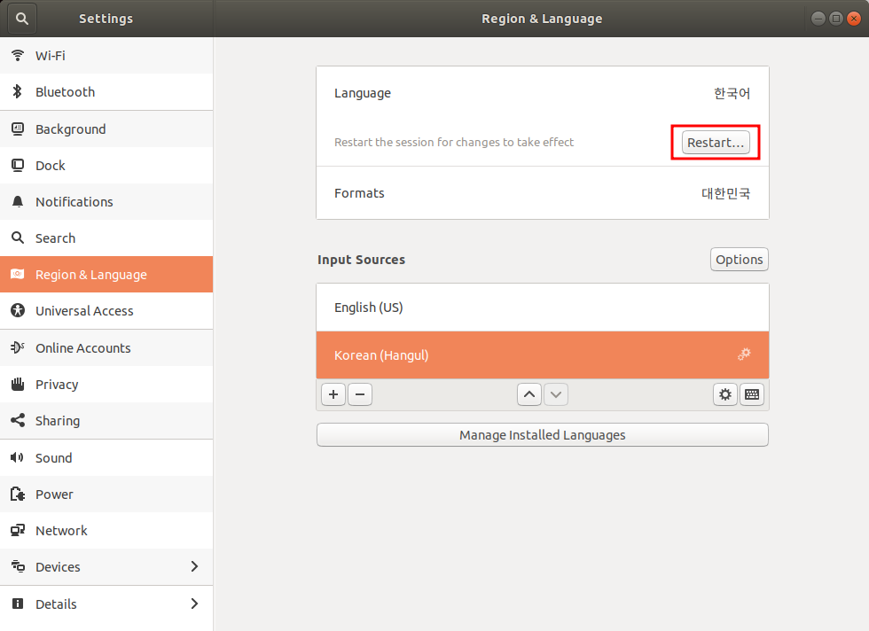This screenshot has width=869, height=631.
Task: Open the Wi-Fi settings panel
Action: [106, 56]
